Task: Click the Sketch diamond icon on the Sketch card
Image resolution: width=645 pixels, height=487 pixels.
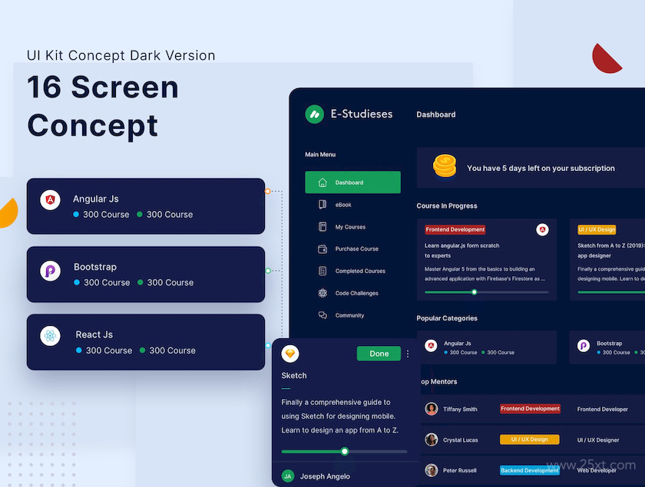Action: [290, 354]
